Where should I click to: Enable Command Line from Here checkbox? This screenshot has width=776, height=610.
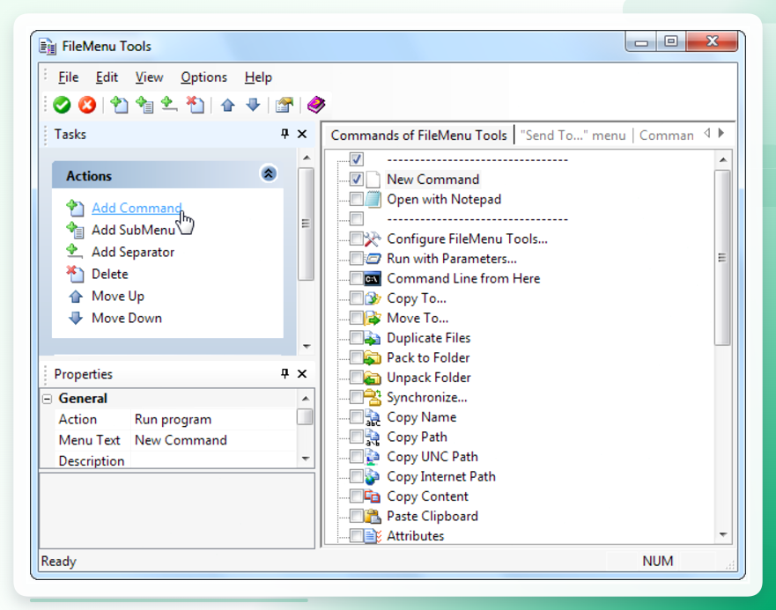click(357, 278)
